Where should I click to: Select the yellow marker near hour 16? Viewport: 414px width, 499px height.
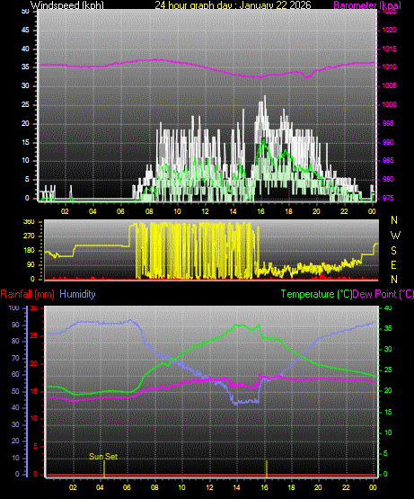[267, 468]
